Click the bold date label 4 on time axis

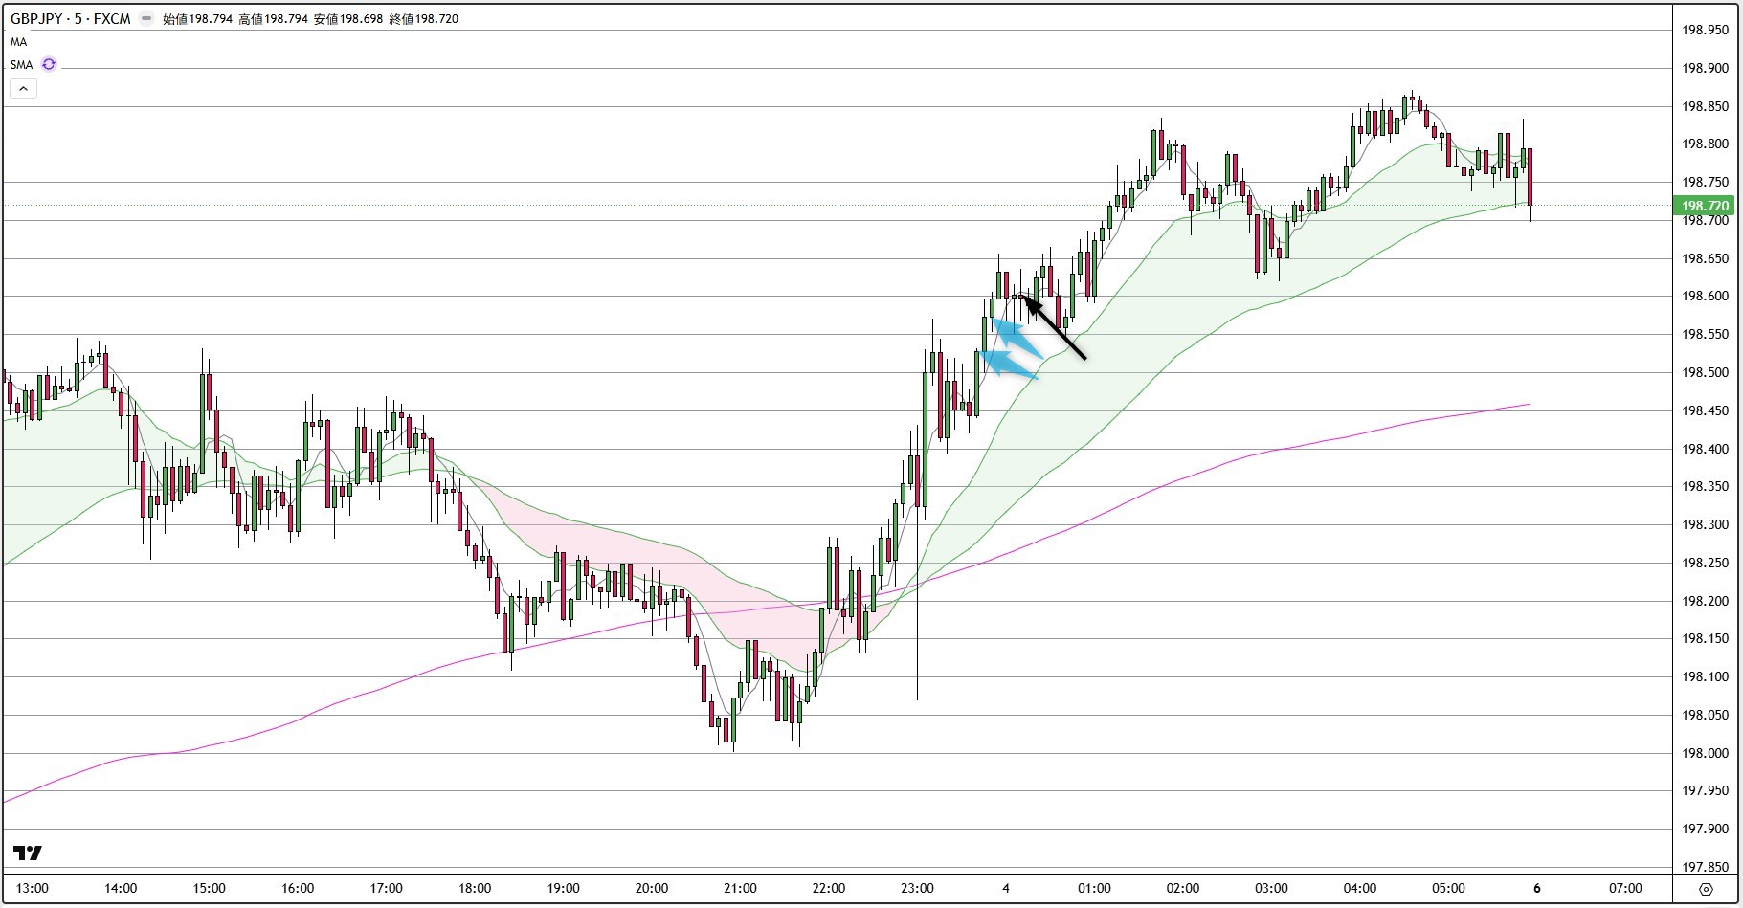[x=1005, y=888]
